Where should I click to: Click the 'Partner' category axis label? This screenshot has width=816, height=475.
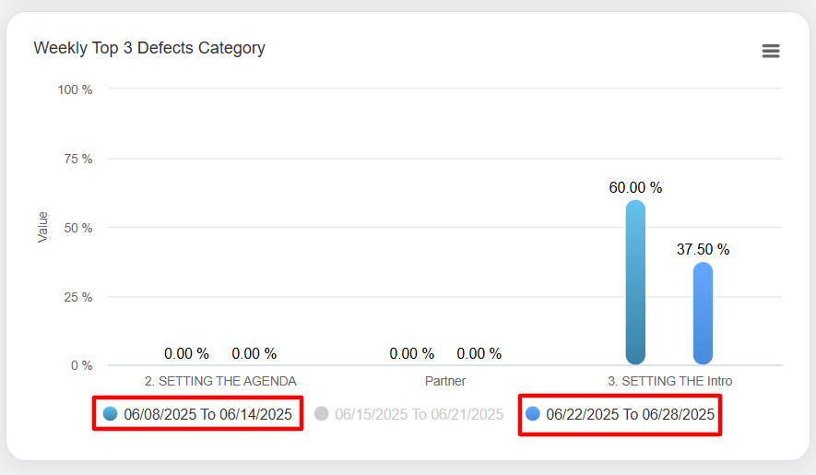coord(445,381)
